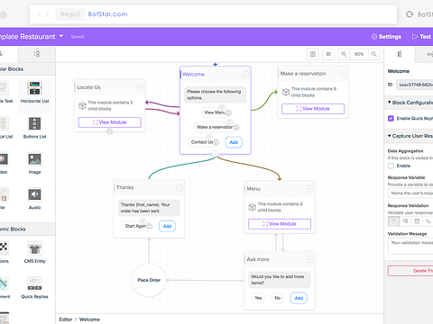Select the Buttons List block icon
Image resolution: width=433 pixels, height=324 pixels.
pos(34,123)
